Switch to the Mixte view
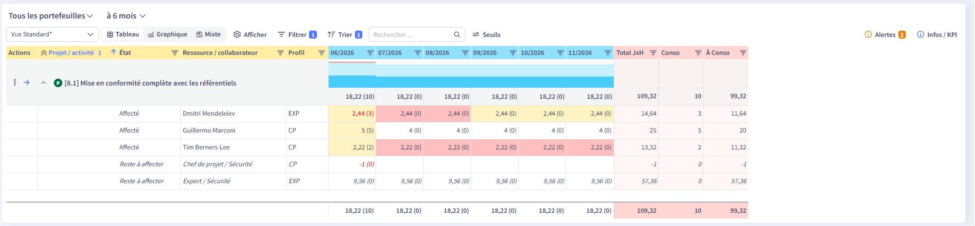The width and height of the screenshot is (975, 226). coord(209,34)
